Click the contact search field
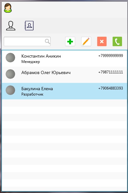The height and width of the screenshot is (193, 128). tap(27, 41)
